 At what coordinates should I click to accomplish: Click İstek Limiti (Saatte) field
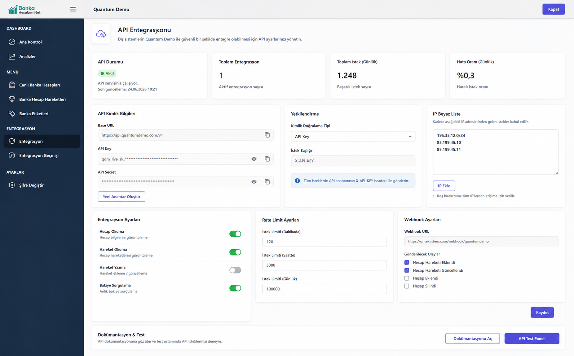pos(324,265)
